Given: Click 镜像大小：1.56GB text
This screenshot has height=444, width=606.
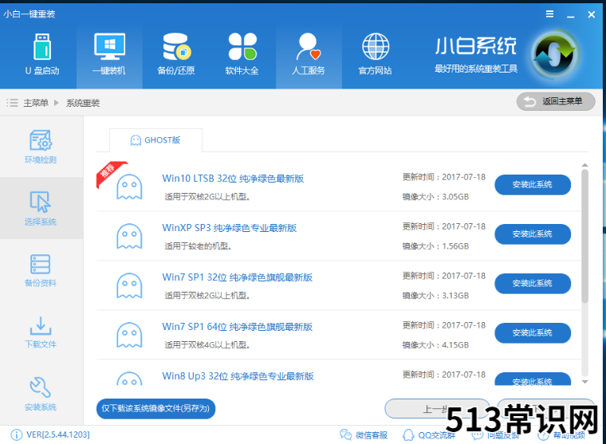Looking at the screenshot, I should [435, 246].
